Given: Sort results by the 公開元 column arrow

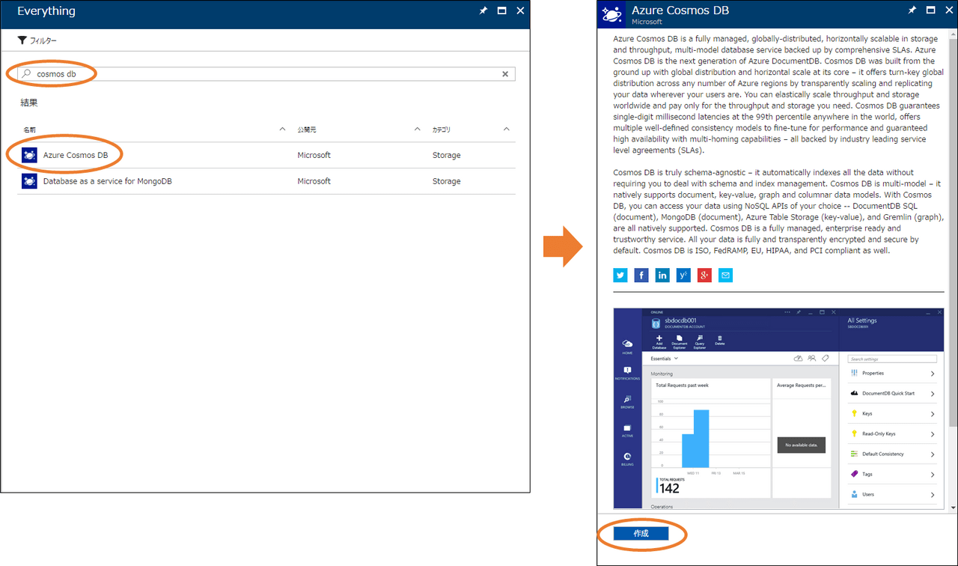Looking at the screenshot, I should [x=418, y=130].
